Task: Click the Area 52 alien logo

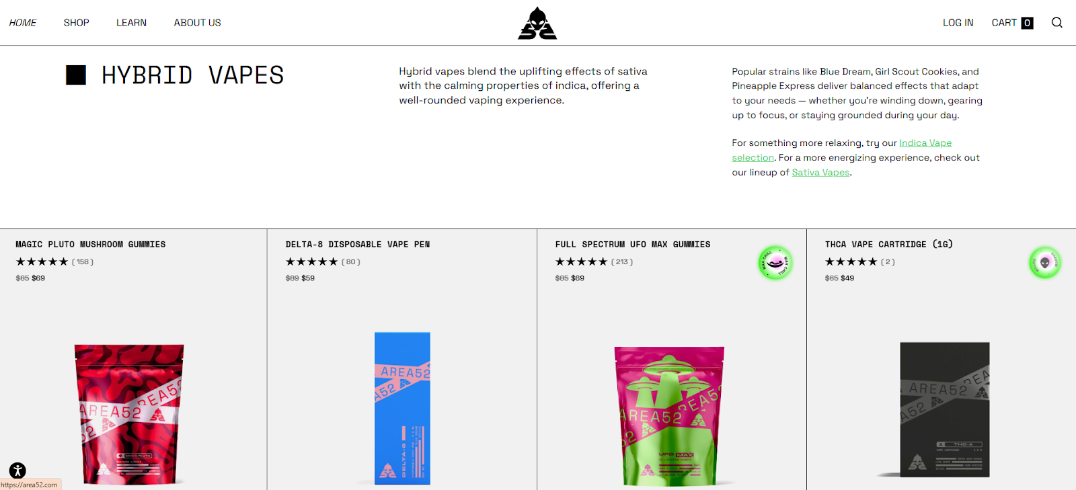Action: [537, 24]
